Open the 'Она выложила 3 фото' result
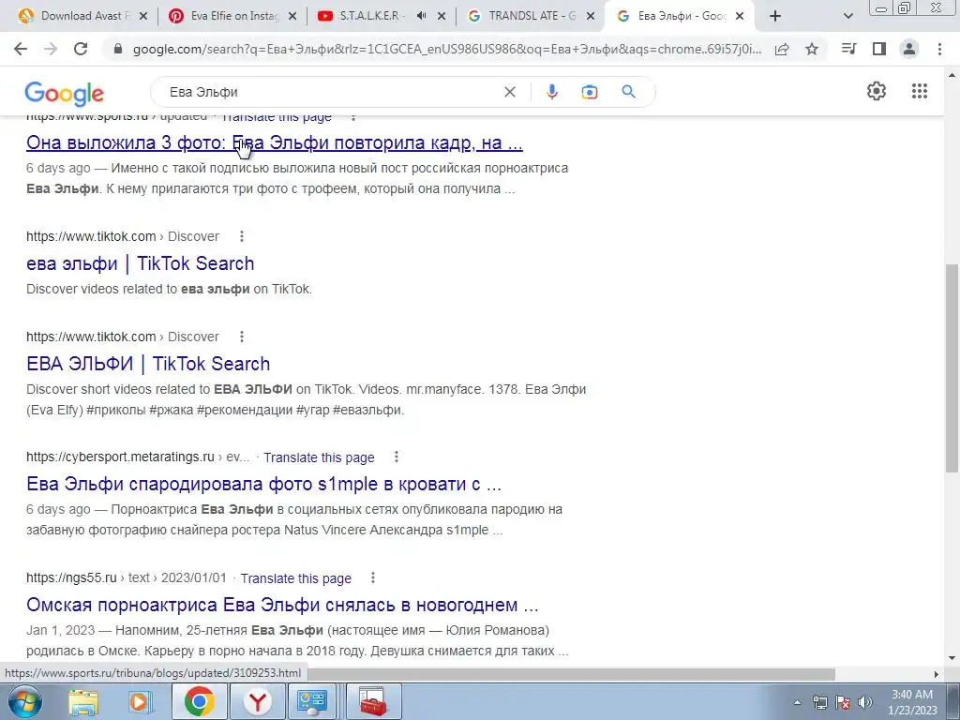This screenshot has height=720, width=960. pyautogui.click(x=275, y=142)
